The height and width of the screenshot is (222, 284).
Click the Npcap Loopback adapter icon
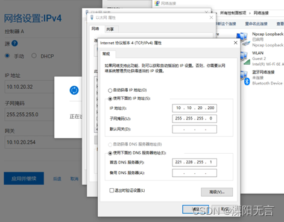point(242,39)
